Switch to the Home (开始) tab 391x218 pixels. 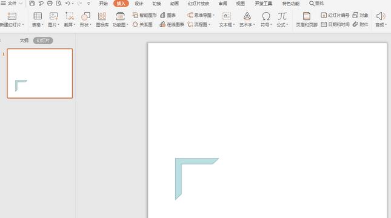coord(103,4)
